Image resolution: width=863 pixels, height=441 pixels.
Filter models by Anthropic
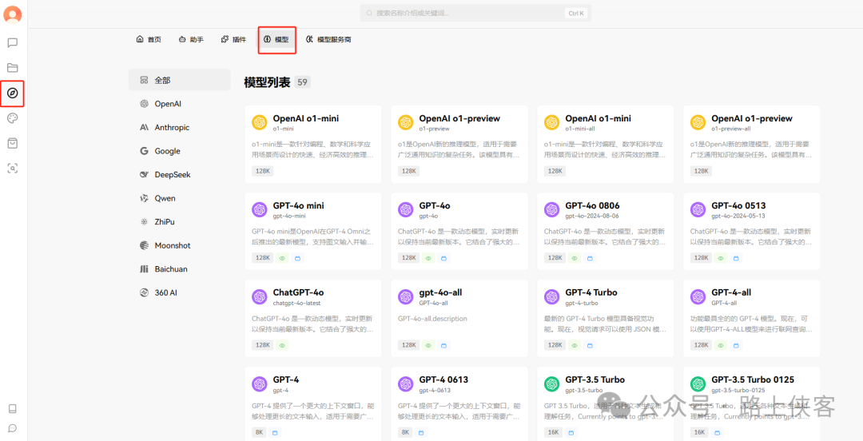180,127
